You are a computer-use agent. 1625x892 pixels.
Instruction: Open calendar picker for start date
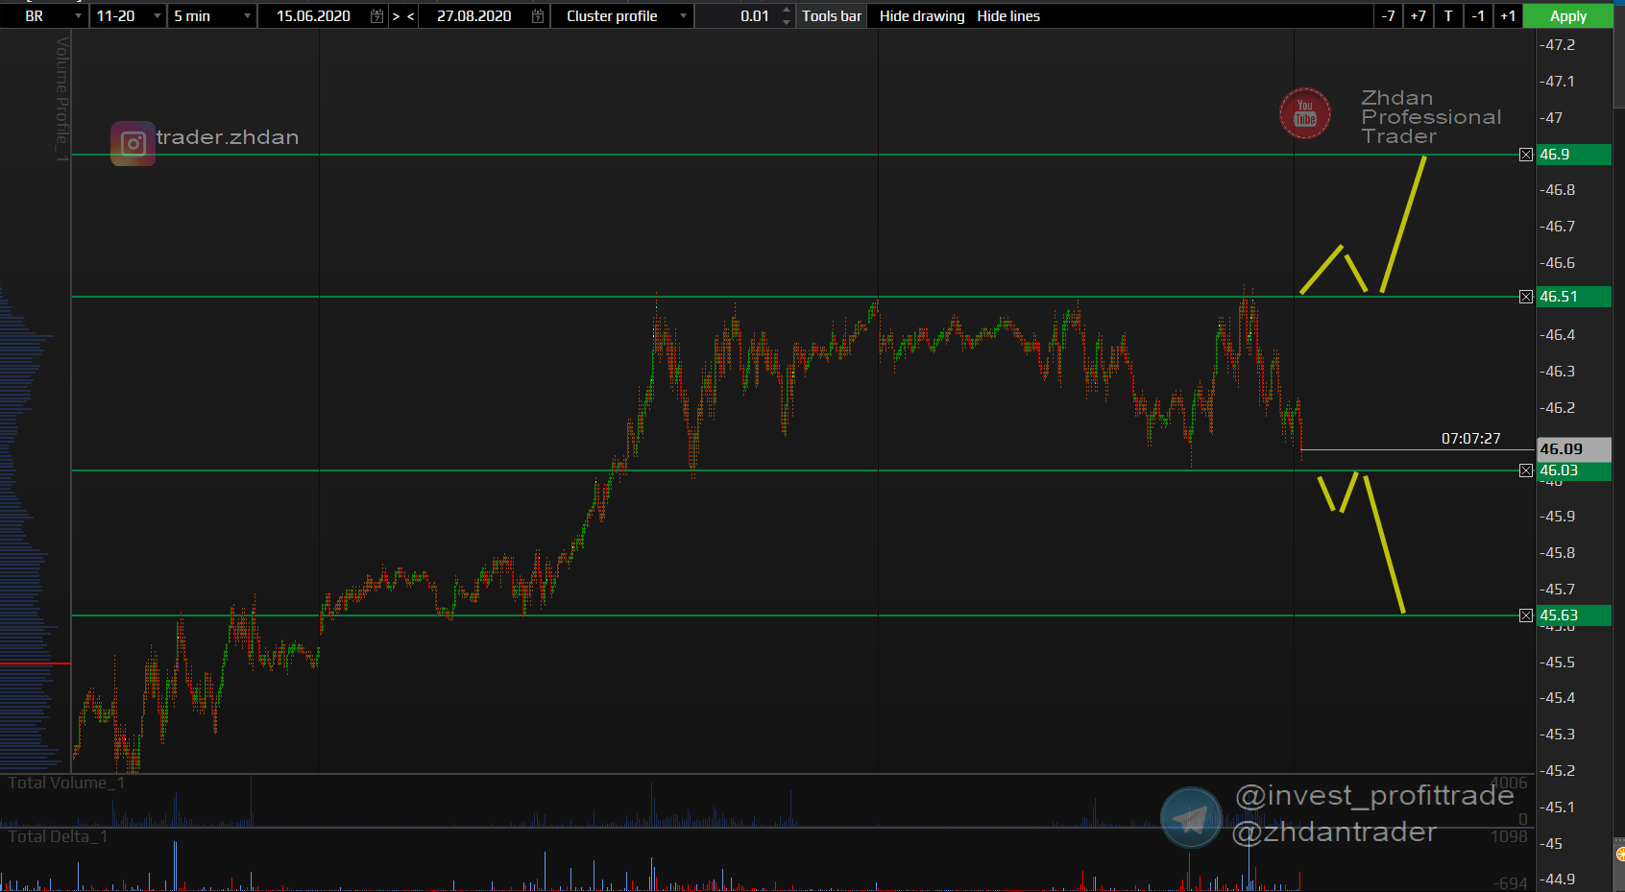coord(376,16)
